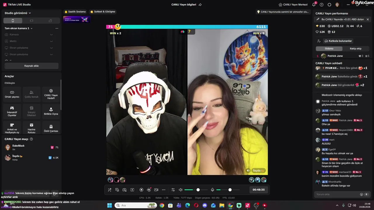Toggle visibility of the Metin source
374x210 pixels.
click(x=51, y=41)
